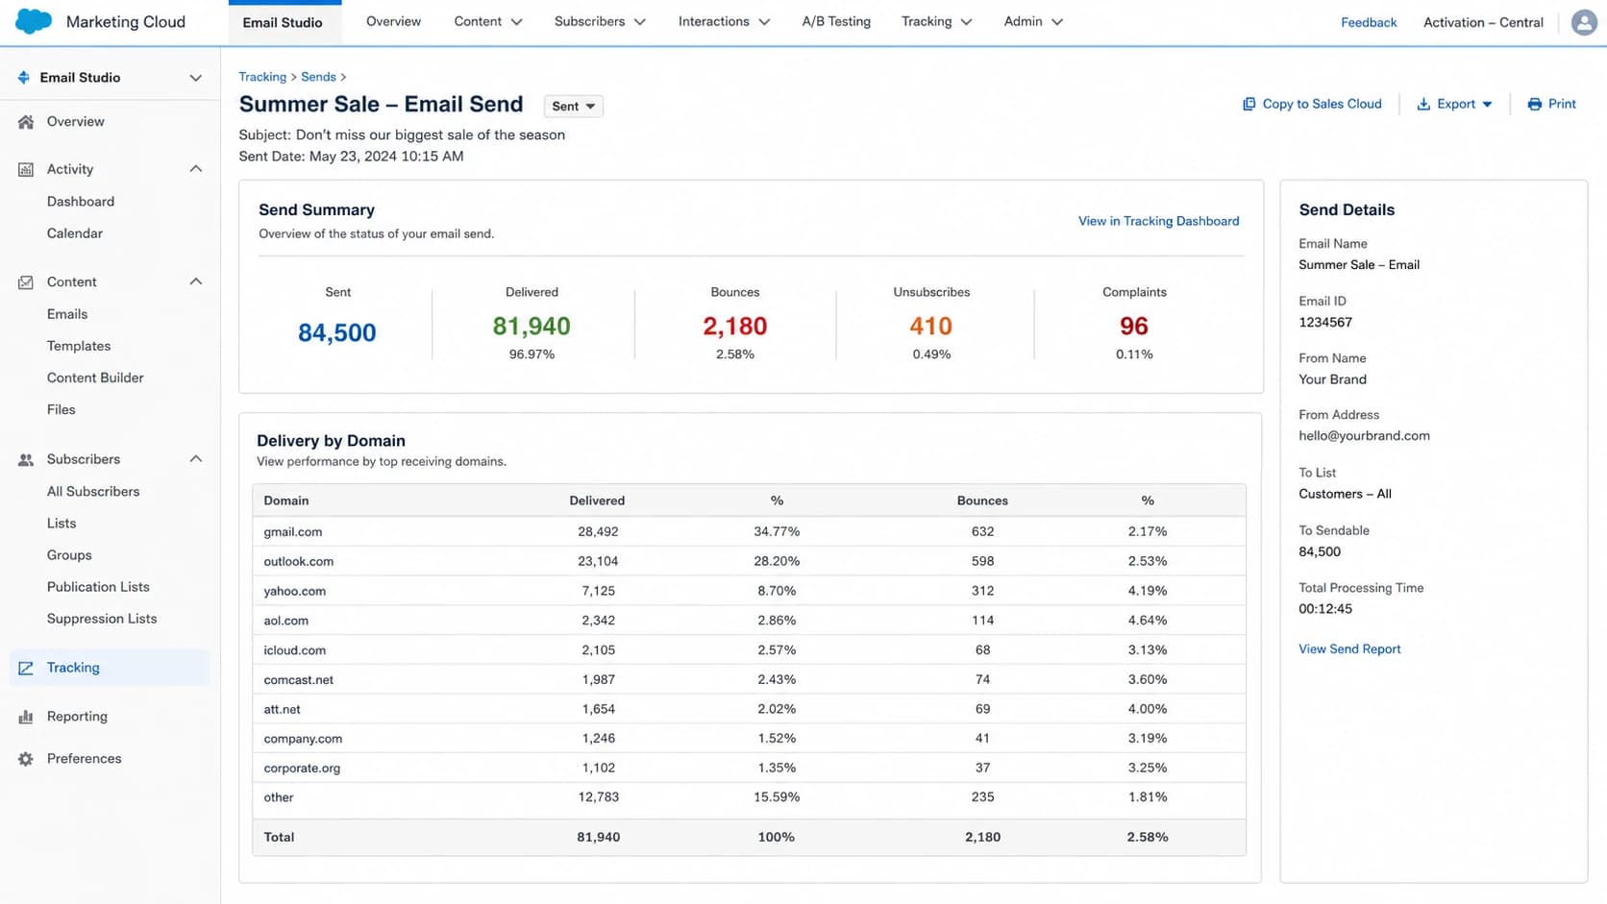
Task: Click the Activity chart icon
Action: [26, 169]
